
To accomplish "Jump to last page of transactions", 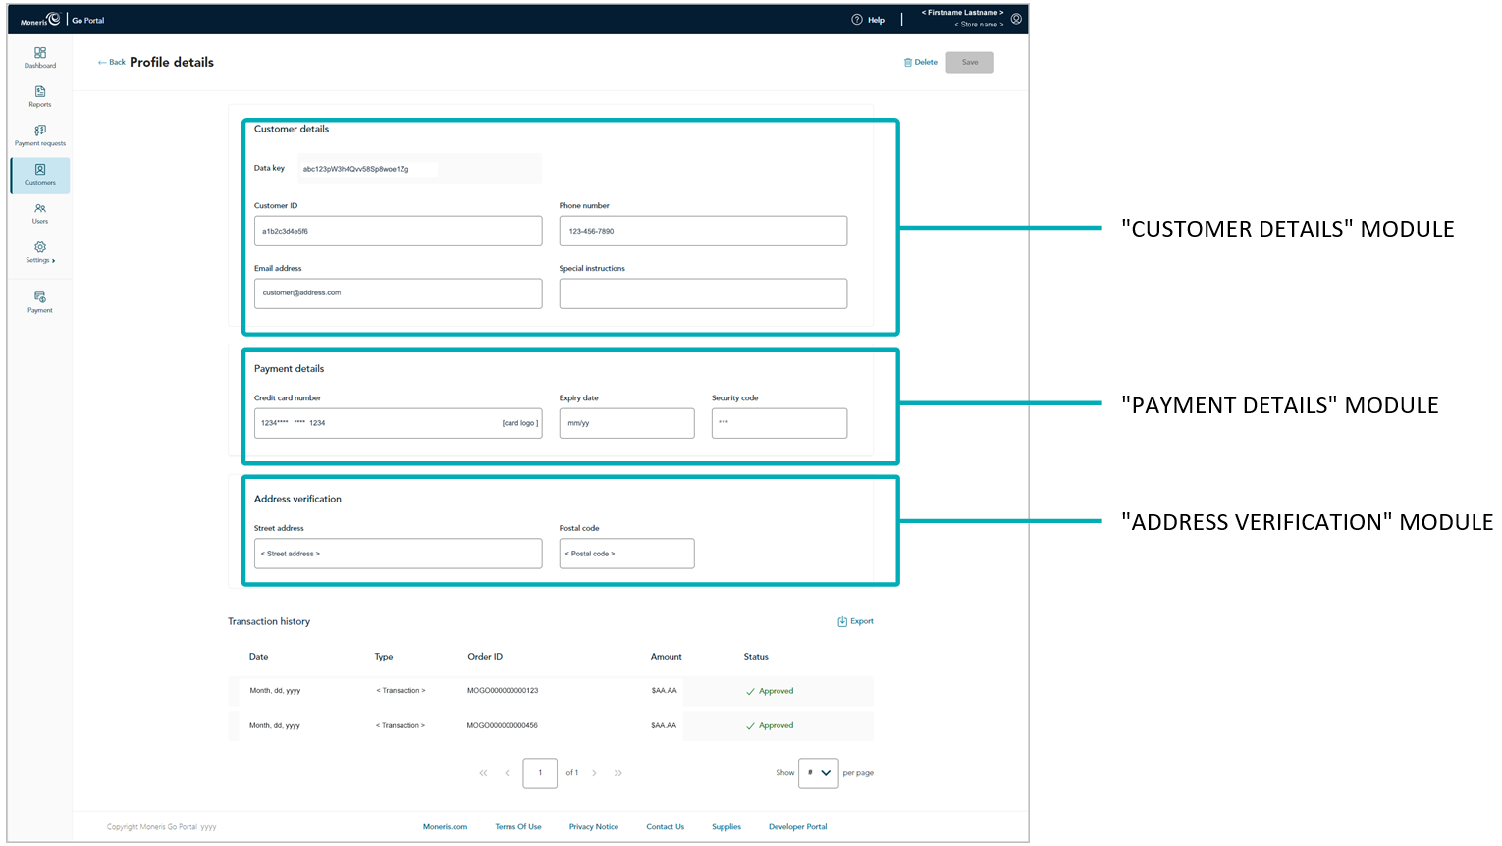I will 618,773.
